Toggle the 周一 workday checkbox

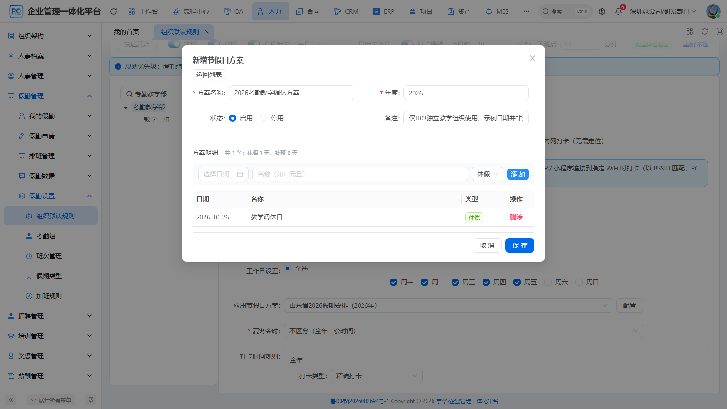click(393, 282)
